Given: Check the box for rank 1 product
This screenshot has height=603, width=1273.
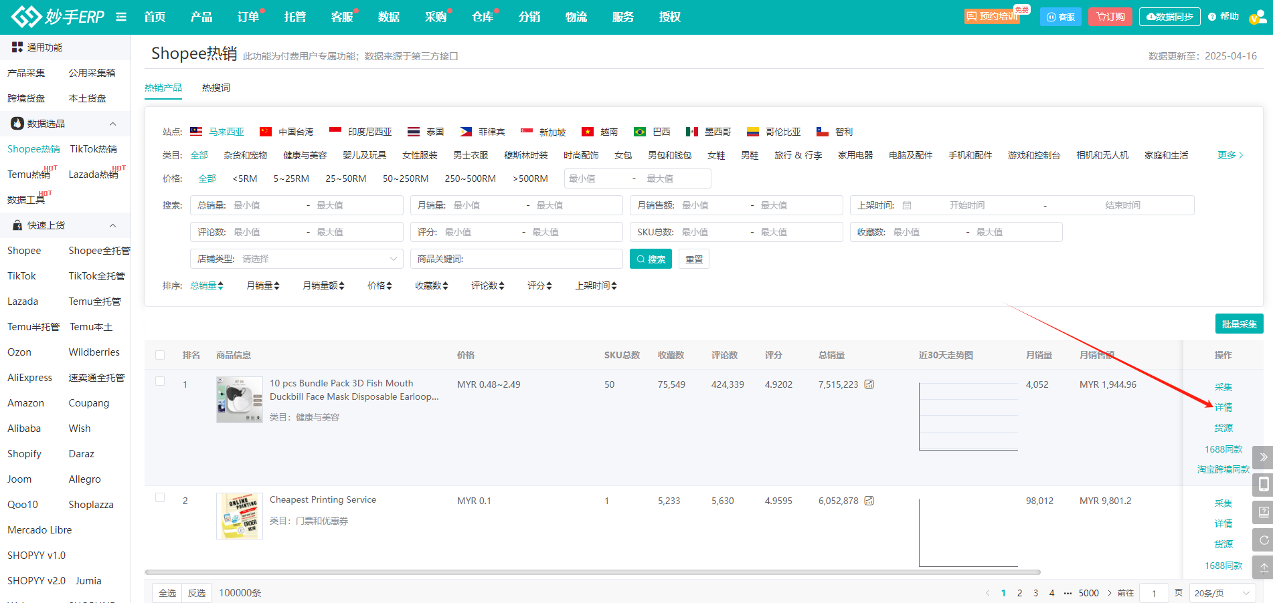Looking at the screenshot, I should click(x=160, y=381).
